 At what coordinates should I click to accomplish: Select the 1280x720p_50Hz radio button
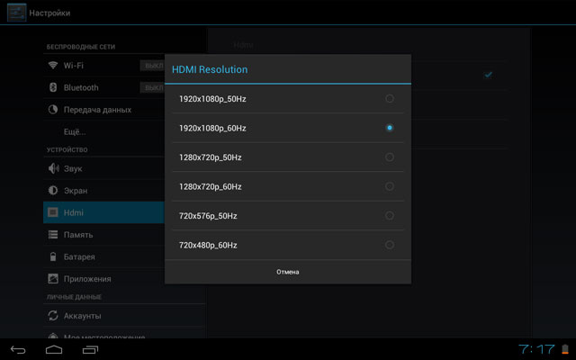pos(389,157)
